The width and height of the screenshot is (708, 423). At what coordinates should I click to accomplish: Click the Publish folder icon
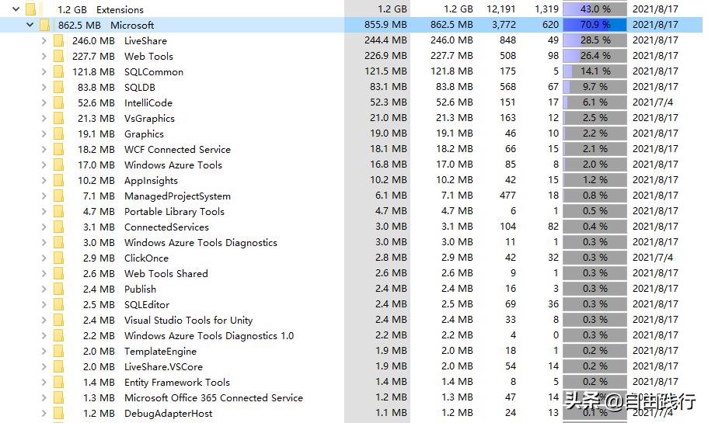(58, 289)
